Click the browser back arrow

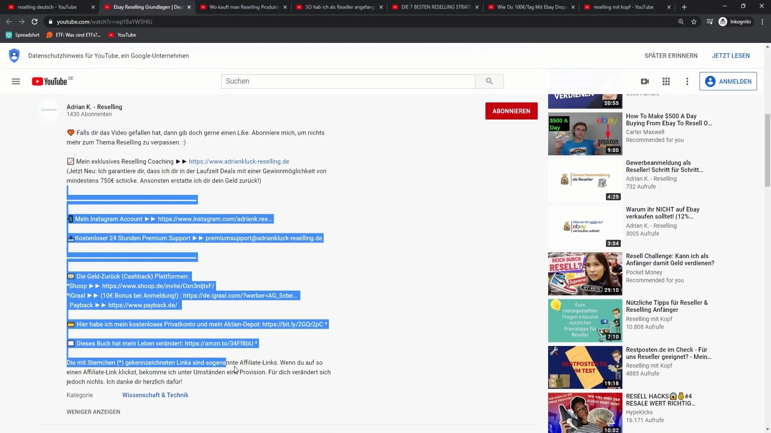point(9,22)
